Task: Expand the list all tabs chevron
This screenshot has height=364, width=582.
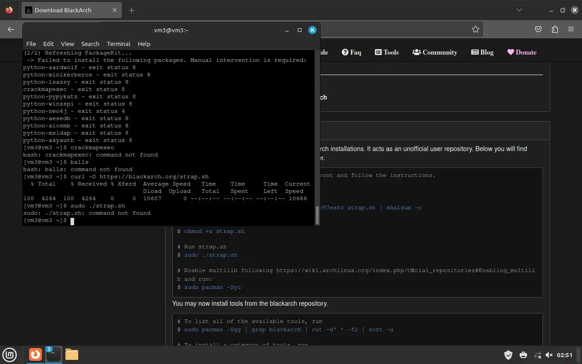Action: click(x=519, y=10)
